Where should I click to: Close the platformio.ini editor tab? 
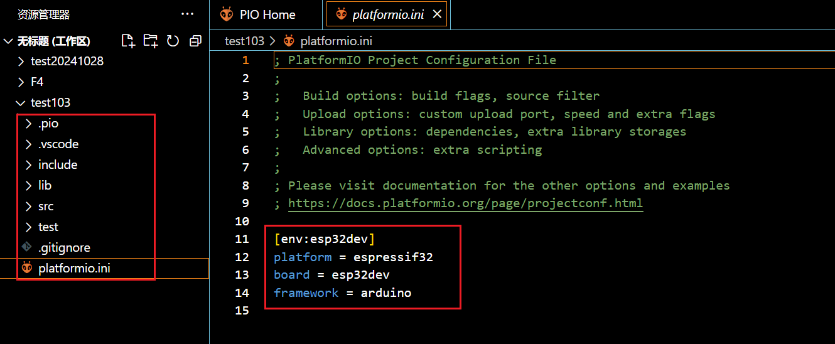438,14
